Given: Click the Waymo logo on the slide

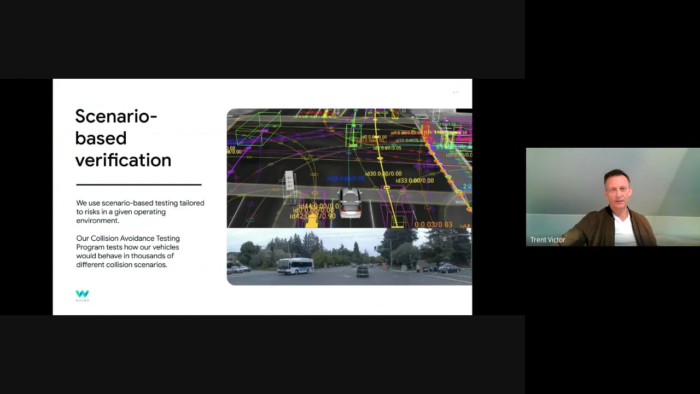Looking at the screenshot, I should click(82, 296).
